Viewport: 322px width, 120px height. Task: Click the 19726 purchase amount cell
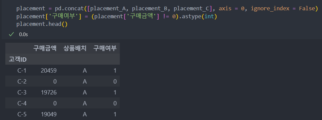[49, 92]
